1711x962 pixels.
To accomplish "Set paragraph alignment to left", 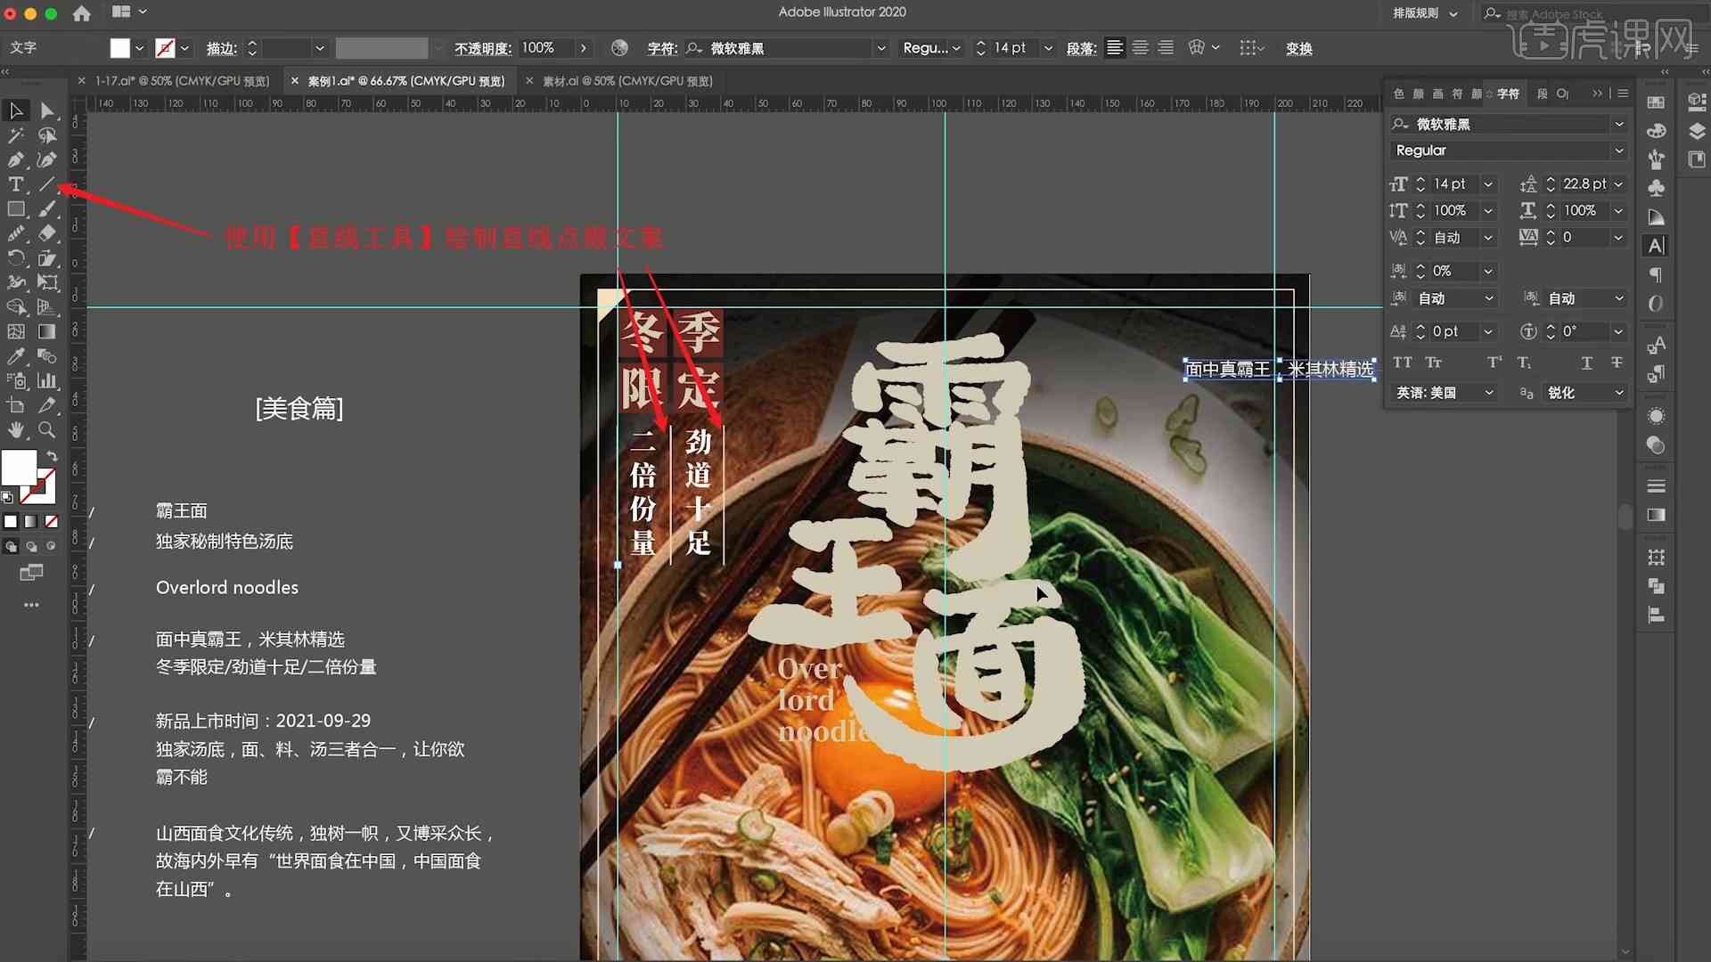I will 1115,48.
